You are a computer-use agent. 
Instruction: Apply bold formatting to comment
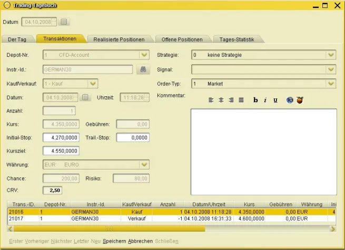(255, 100)
